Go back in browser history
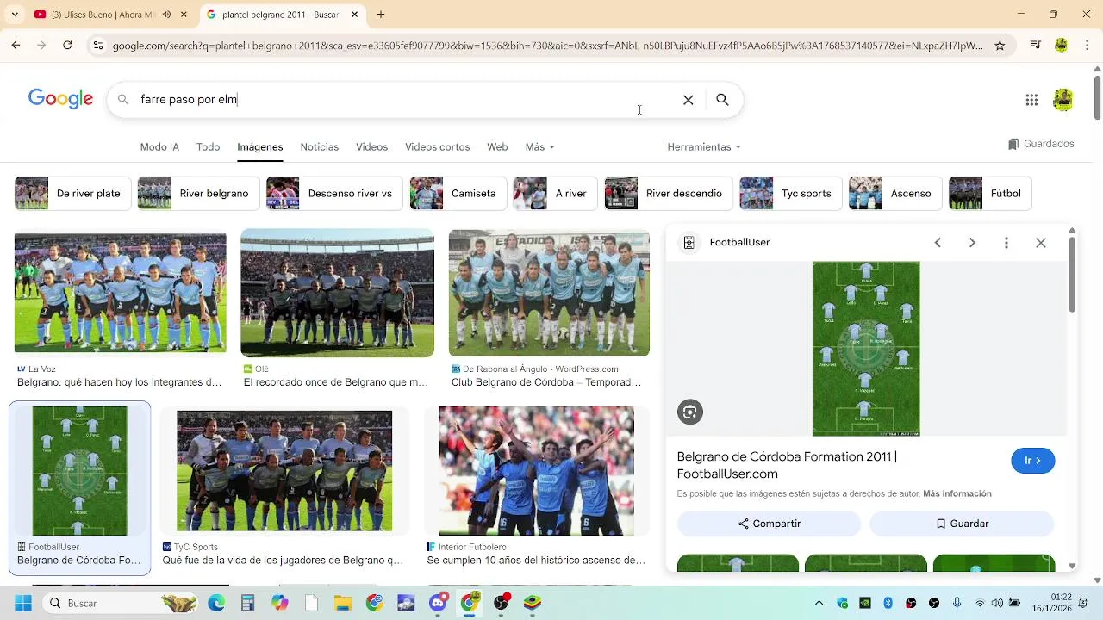 pos(16,46)
